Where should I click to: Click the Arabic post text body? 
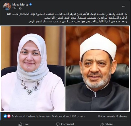(x=67, y=18)
